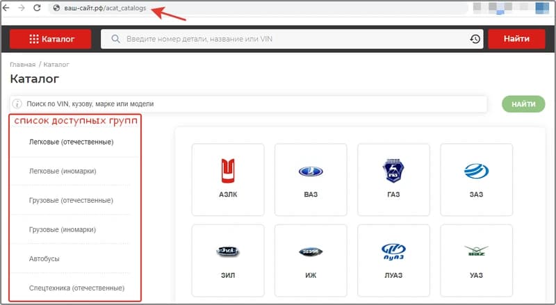Screen dimensions: 556x305
Task: Click the green НАЙТИ button
Action: tap(523, 104)
